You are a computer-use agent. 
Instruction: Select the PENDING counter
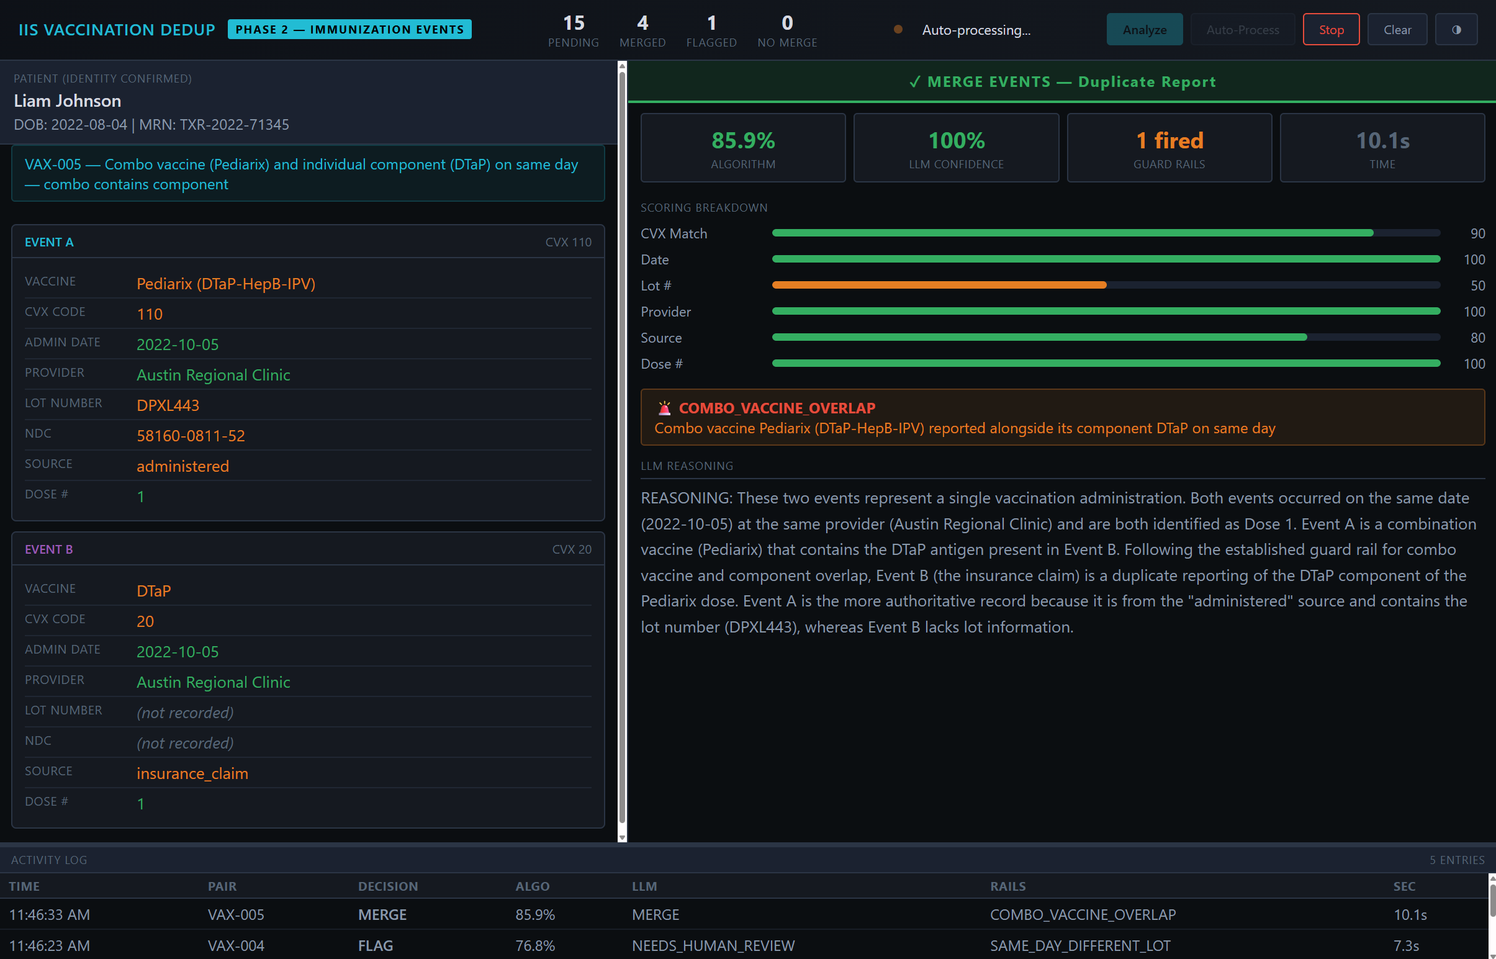pyautogui.click(x=573, y=30)
